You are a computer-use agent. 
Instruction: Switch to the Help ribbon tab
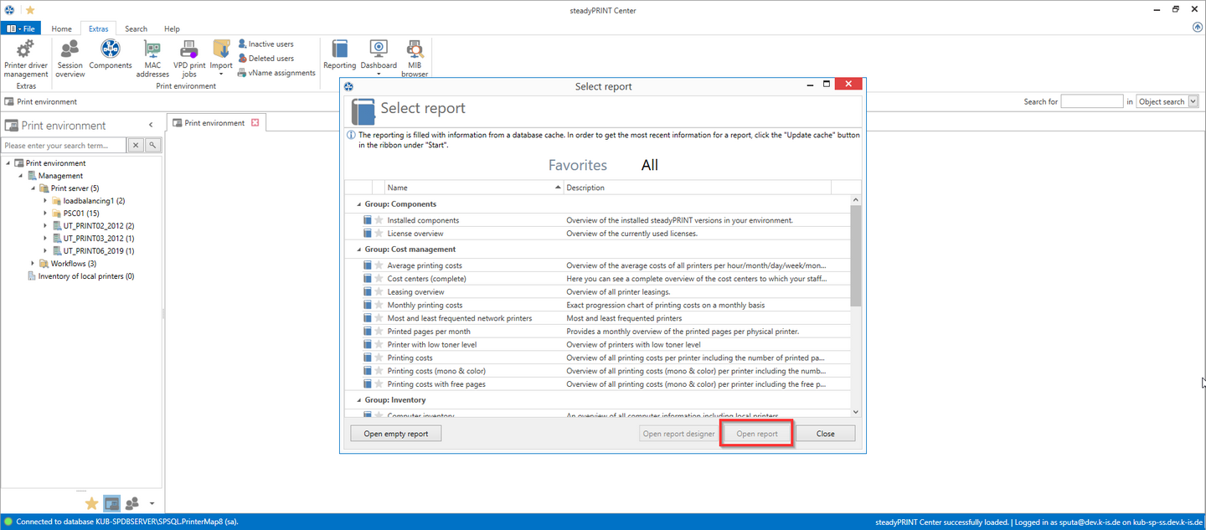172,28
